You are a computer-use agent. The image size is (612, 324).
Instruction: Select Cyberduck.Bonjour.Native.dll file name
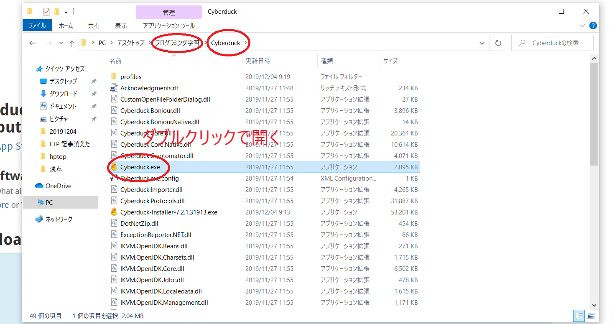pos(160,122)
